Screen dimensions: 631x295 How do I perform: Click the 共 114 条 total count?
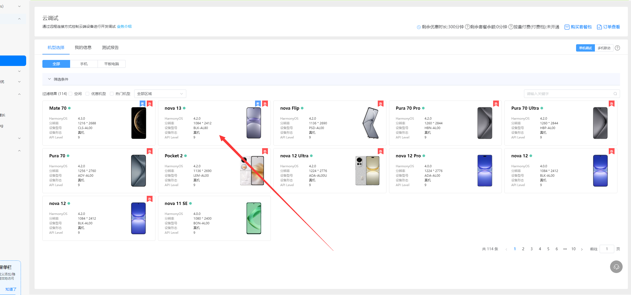[490, 249]
